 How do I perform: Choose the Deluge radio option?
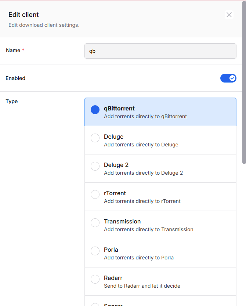click(x=95, y=138)
